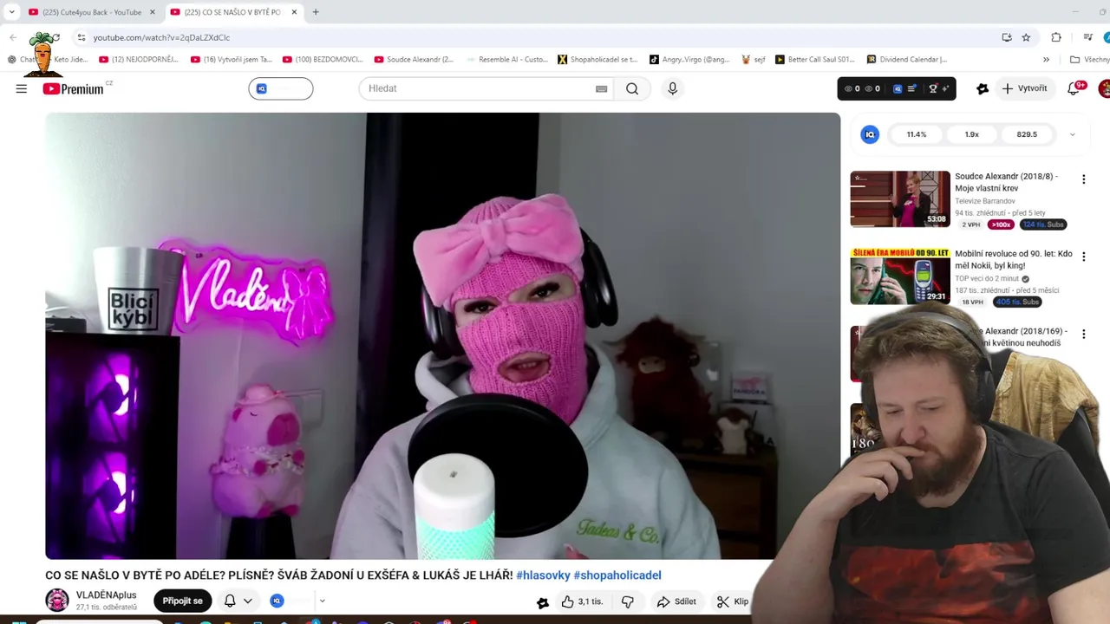Click the vidIQ logo in sidebar stats panel
1110x624 pixels.
[x=870, y=134]
